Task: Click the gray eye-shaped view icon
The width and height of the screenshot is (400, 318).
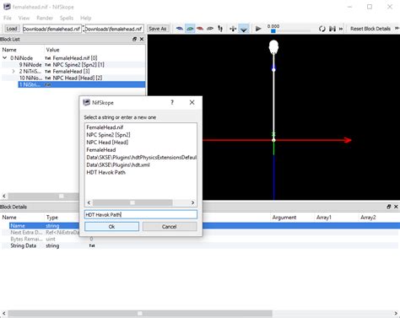Action: (x=210, y=29)
